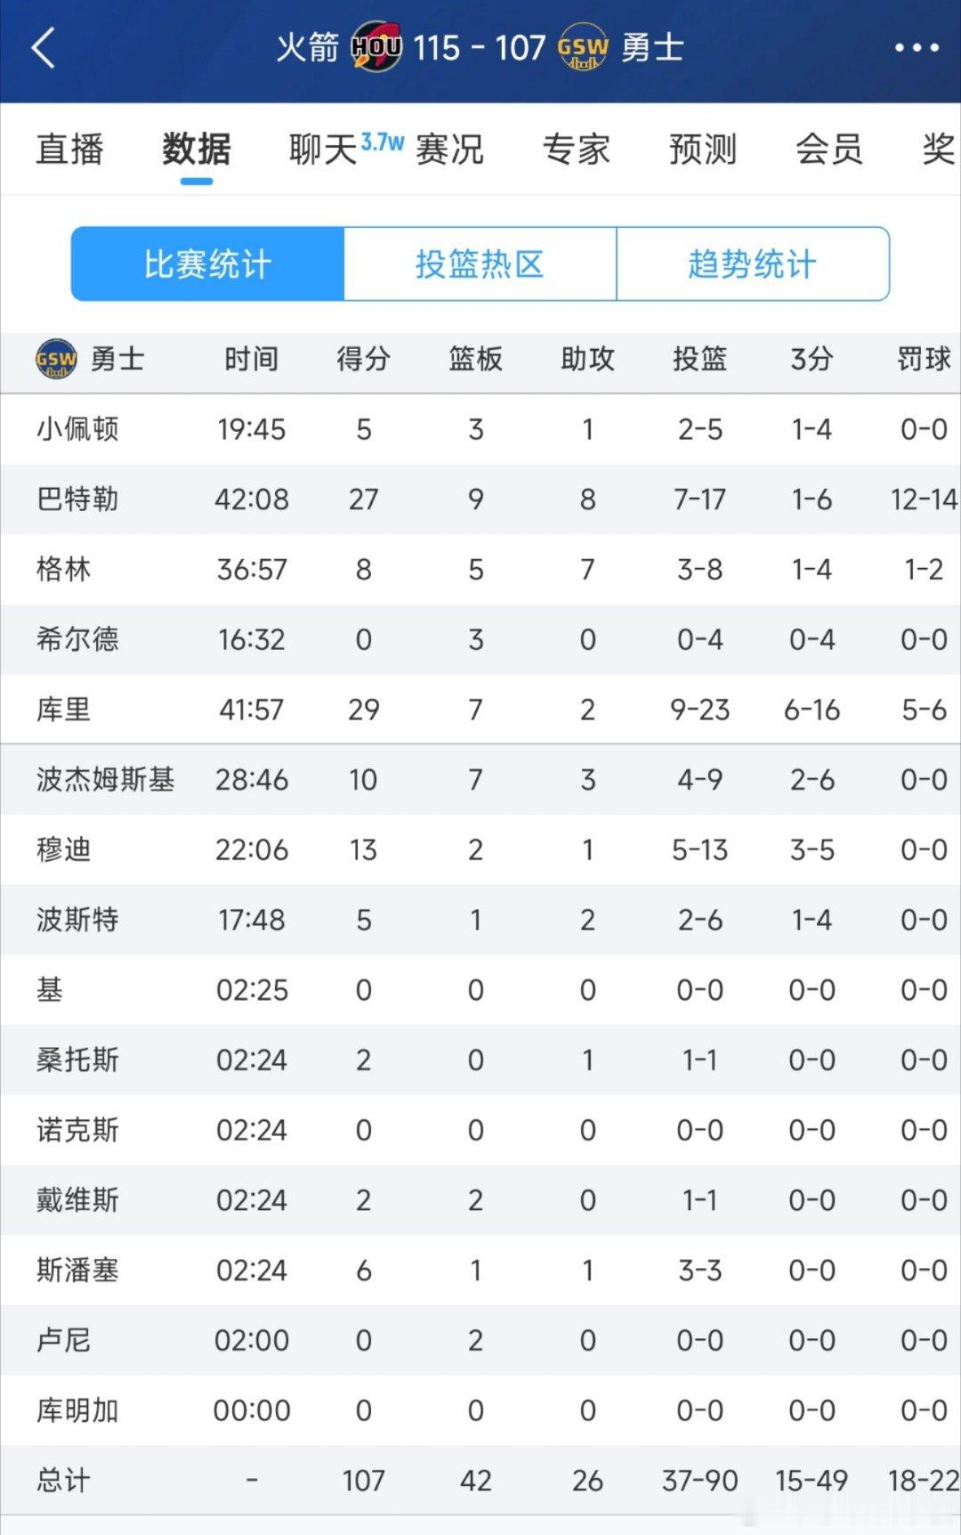Go to the 专家 tab
The image size is (961, 1535).
click(577, 149)
